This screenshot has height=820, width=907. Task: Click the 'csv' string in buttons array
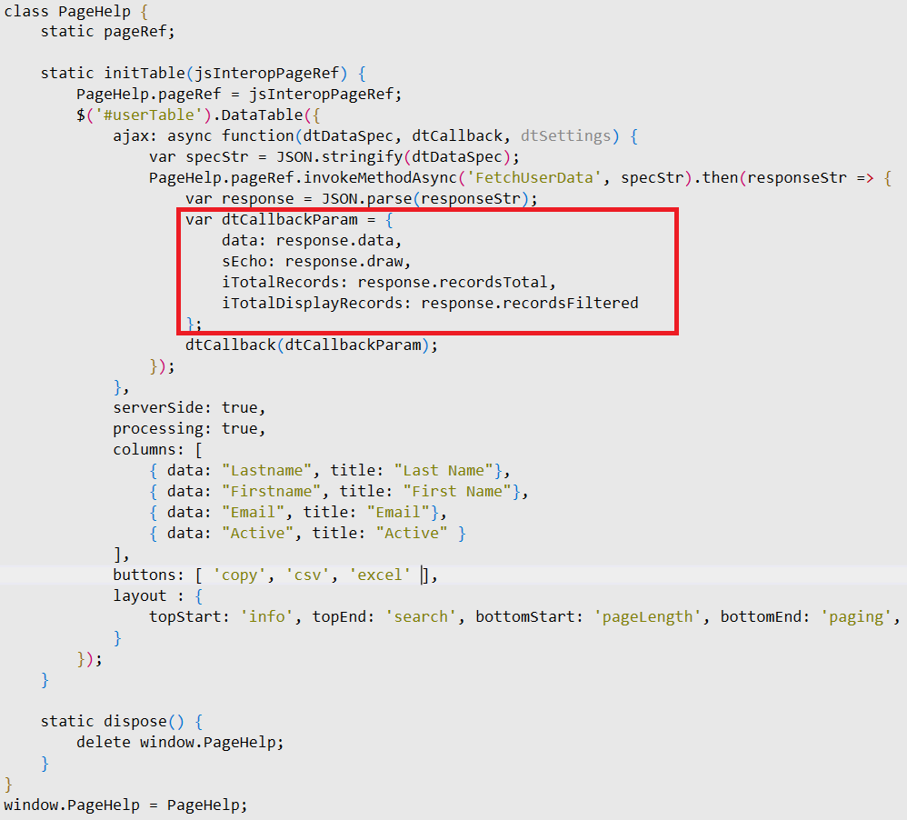coord(307,575)
